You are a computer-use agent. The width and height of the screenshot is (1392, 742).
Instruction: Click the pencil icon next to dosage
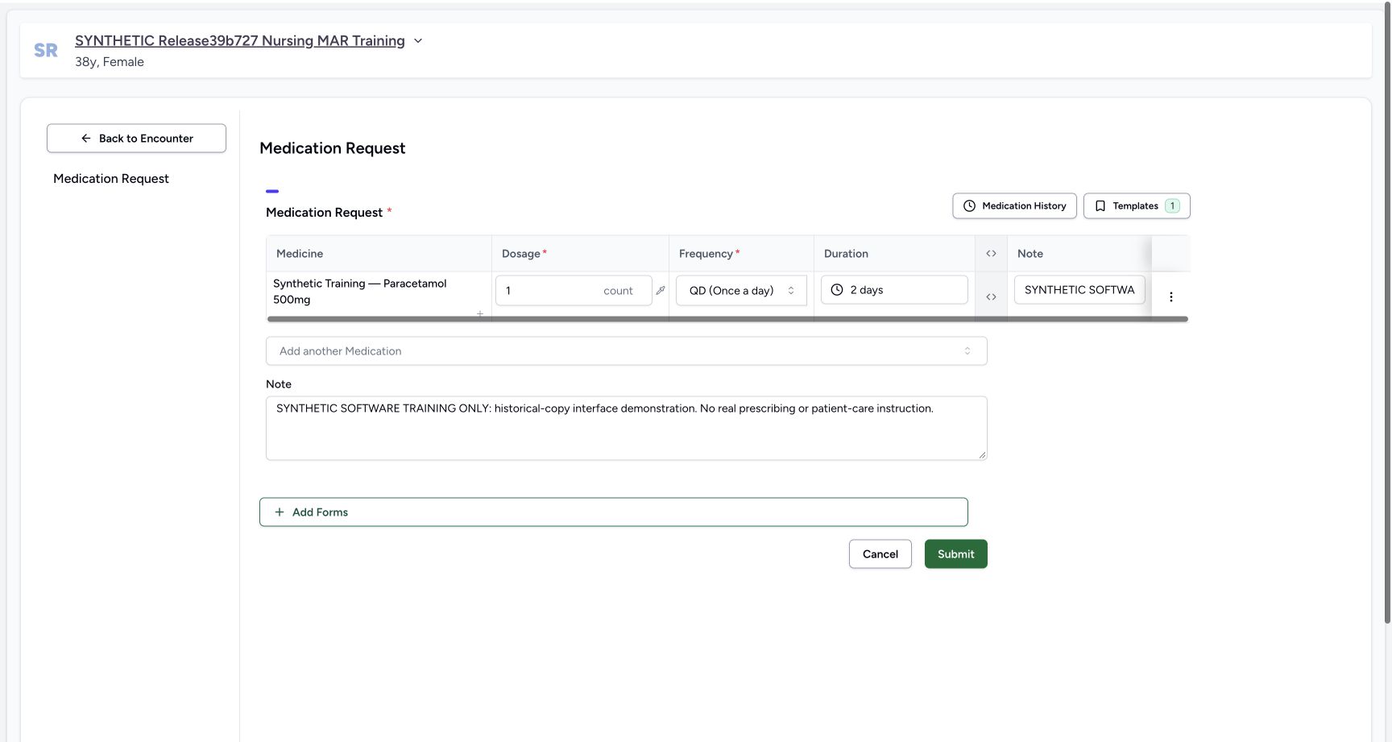(661, 290)
